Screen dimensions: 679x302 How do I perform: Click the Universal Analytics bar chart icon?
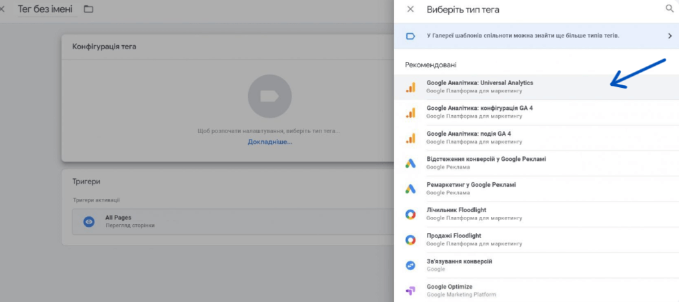(x=410, y=87)
